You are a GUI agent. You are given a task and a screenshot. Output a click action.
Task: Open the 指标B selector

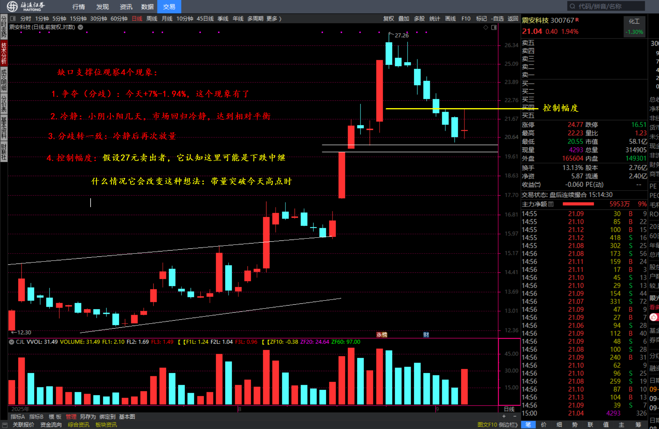pos(36,417)
